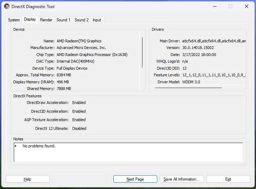256x189 pixels.
Task: Click the Drivers panel horizontal scrollbar
Action: pos(188,88)
